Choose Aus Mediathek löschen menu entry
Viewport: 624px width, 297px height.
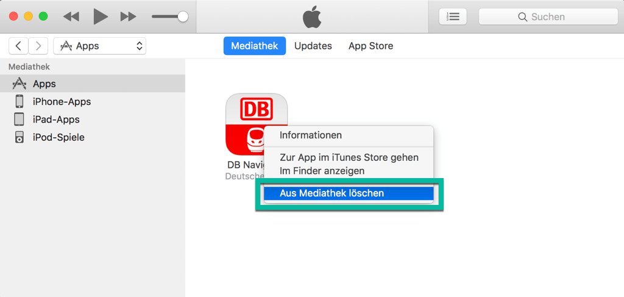348,193
